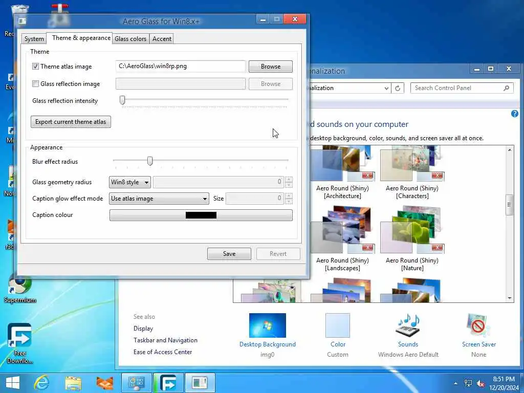The image size is (524, 393).
Task: Click themes list scroll up arrow
Action: pos(509,150)
